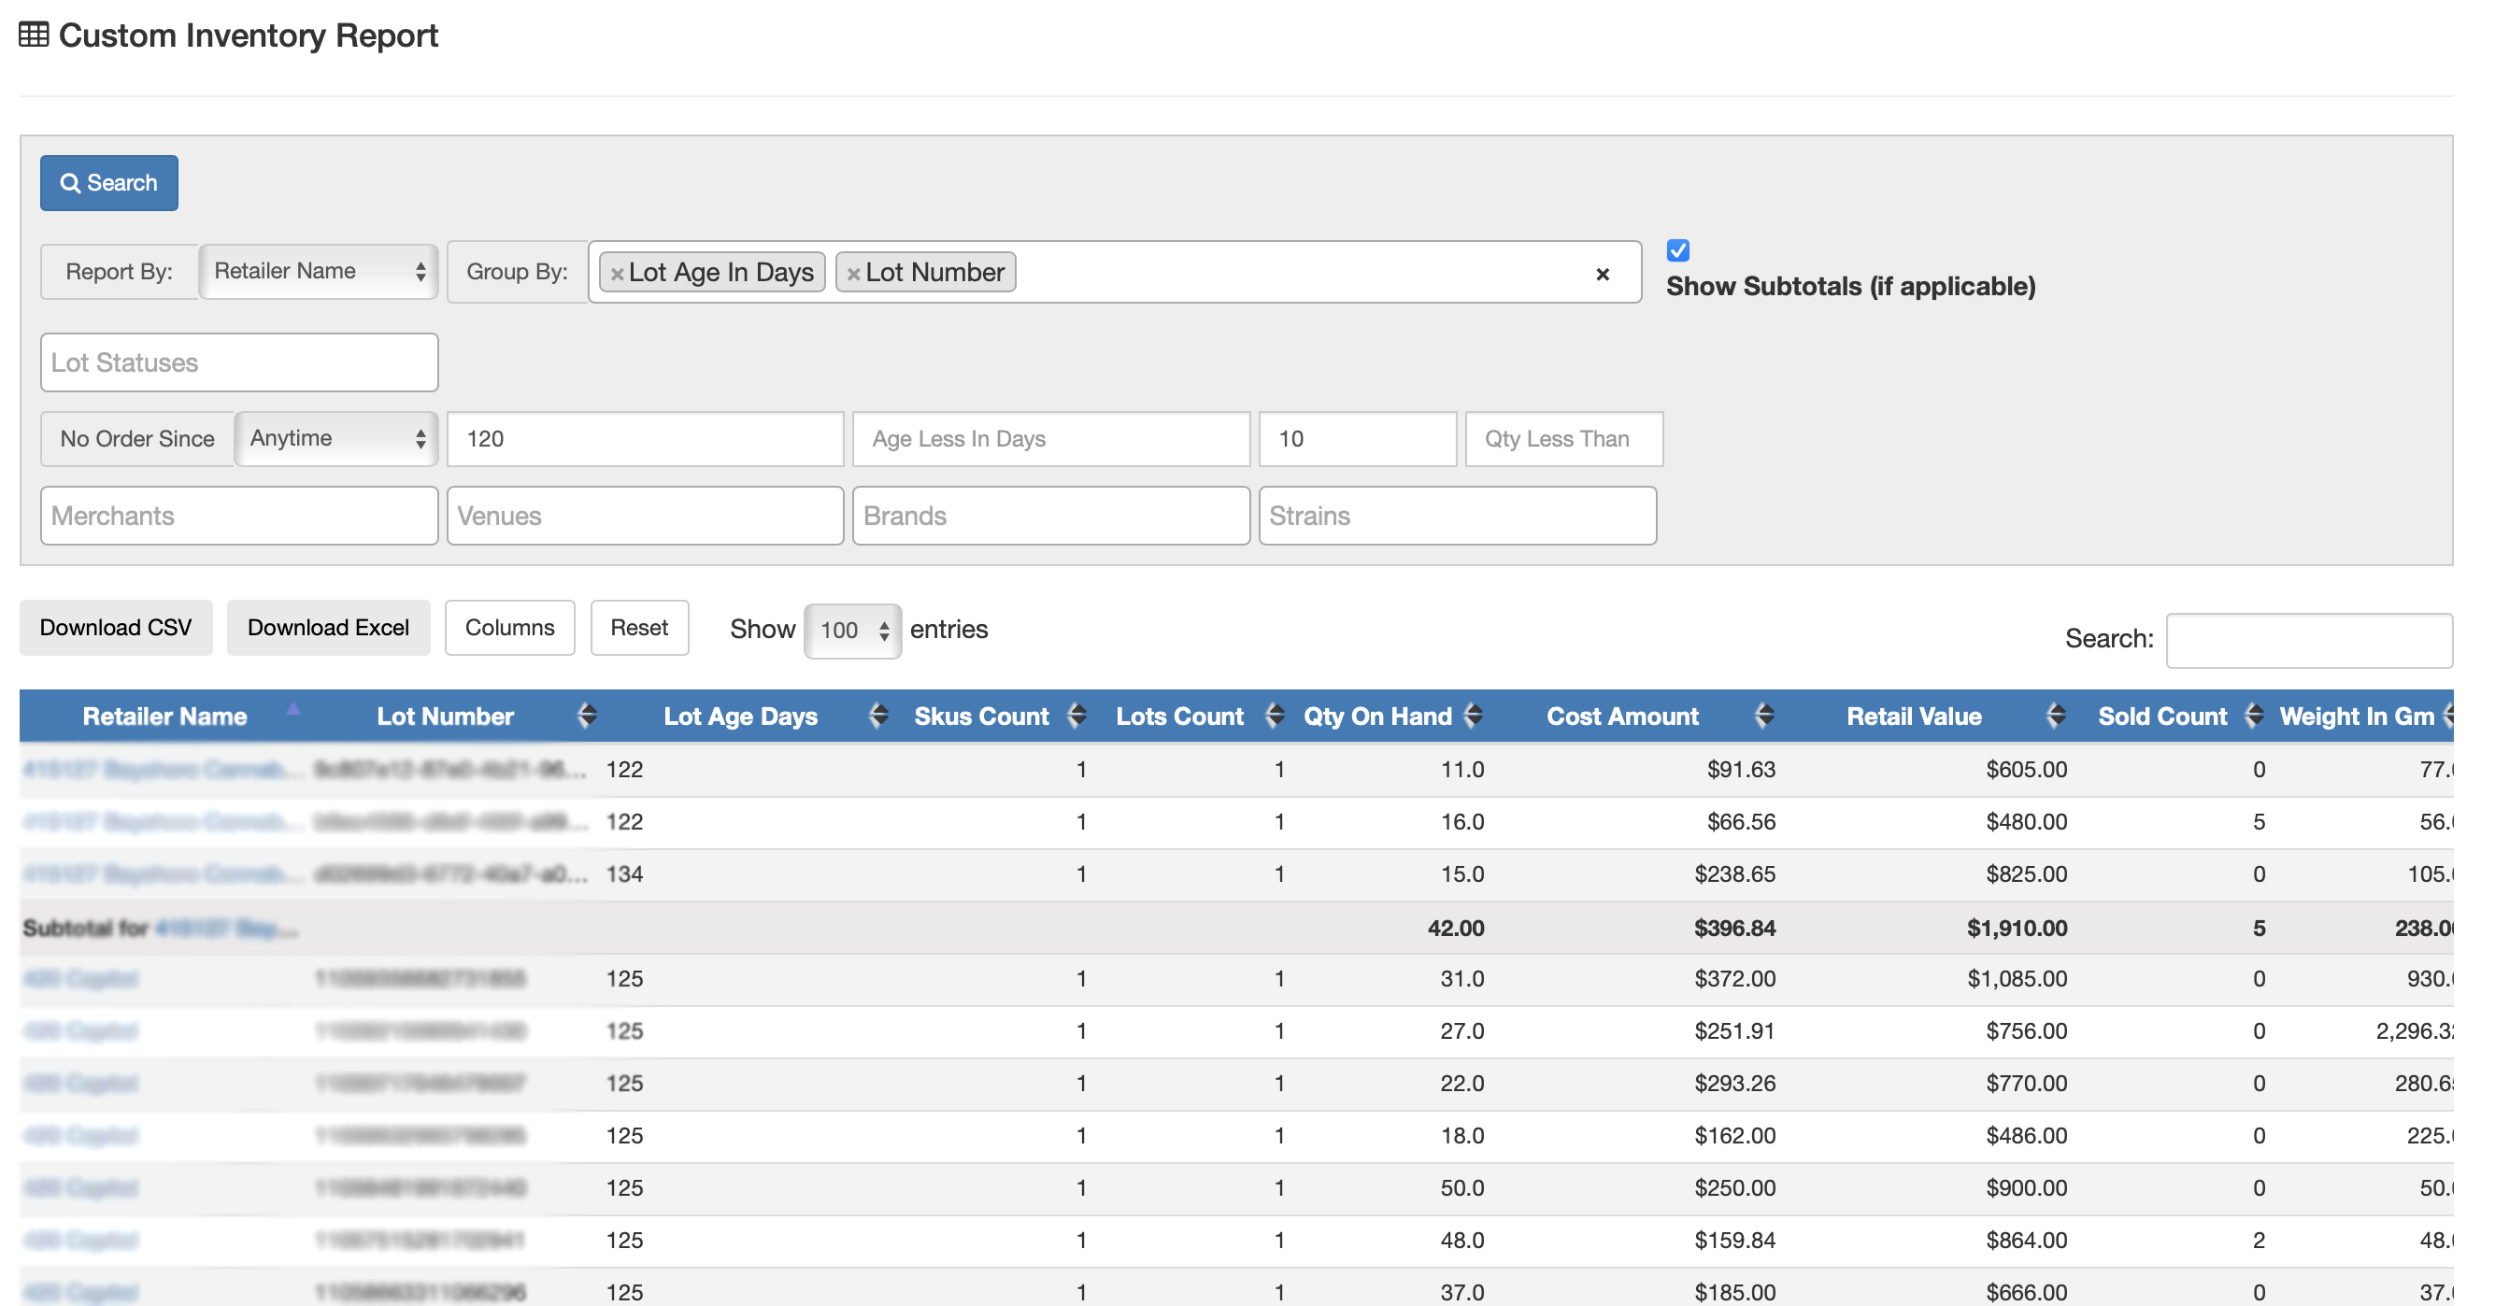Open the Report By Retailer Name dropdown

click(x=319, y=271)
